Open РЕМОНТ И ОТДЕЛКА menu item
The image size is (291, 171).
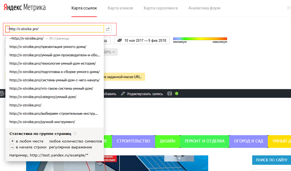coord(205,141)
